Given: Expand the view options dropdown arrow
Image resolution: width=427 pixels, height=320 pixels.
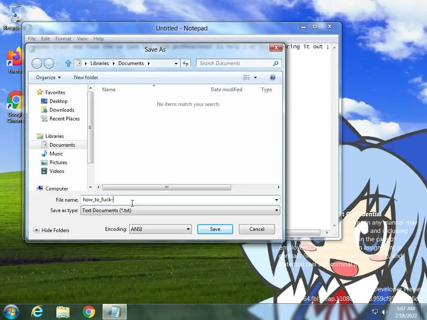Looking at the screenshot, I should point(256,77).
